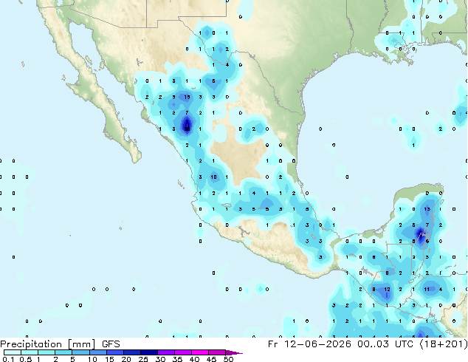468x362 pixels.
Task: Click the legend scale label '45'
Action: tap(211, 359)
